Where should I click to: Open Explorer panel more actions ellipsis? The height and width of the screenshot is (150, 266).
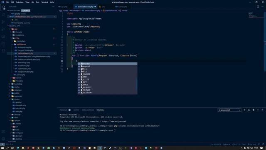click(53, 7)
